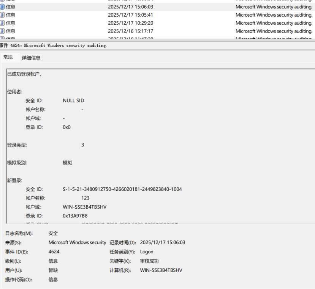Click the account name value 123
Viewport: 315px width, 289px height.
tap(85, 198)
